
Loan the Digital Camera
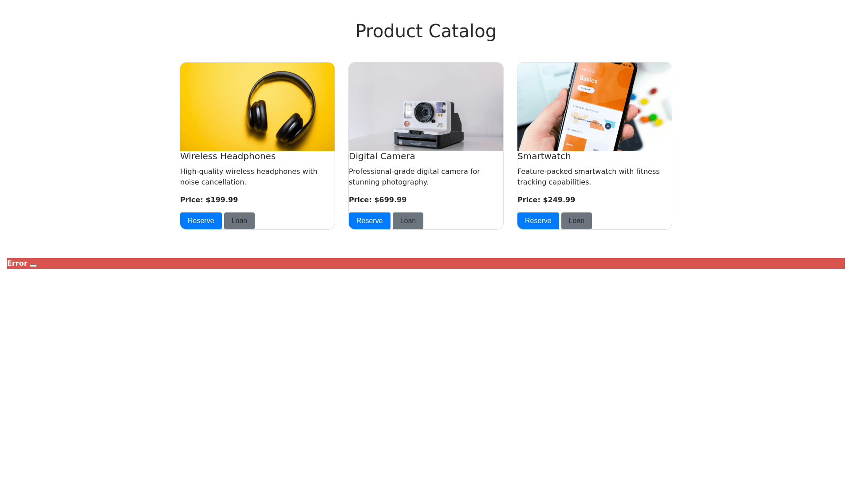coord(408,221)
